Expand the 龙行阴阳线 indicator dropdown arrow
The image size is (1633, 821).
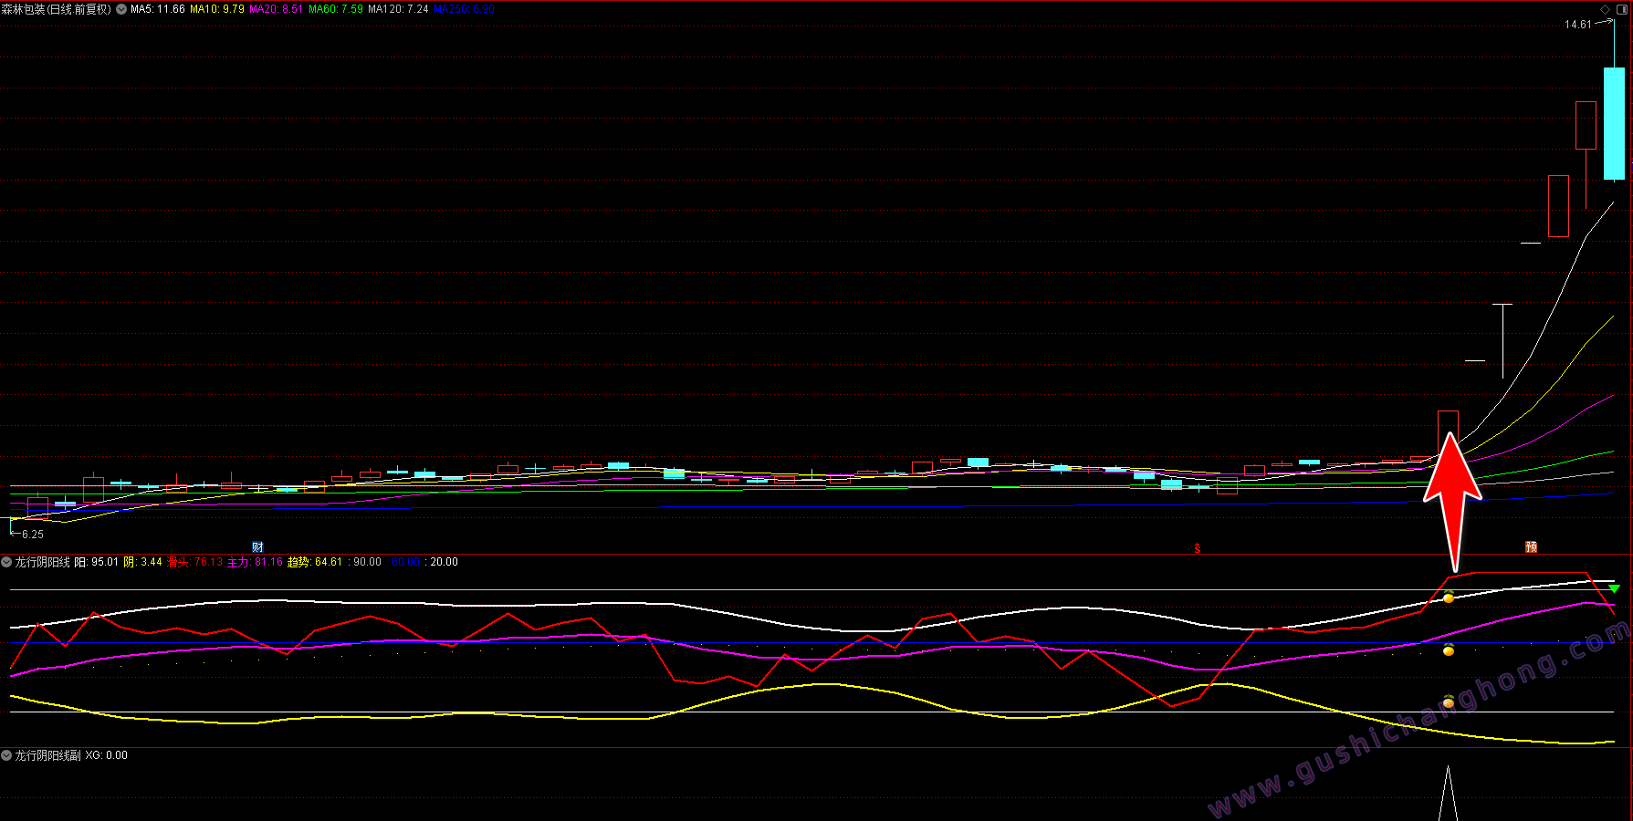(6, 562)
